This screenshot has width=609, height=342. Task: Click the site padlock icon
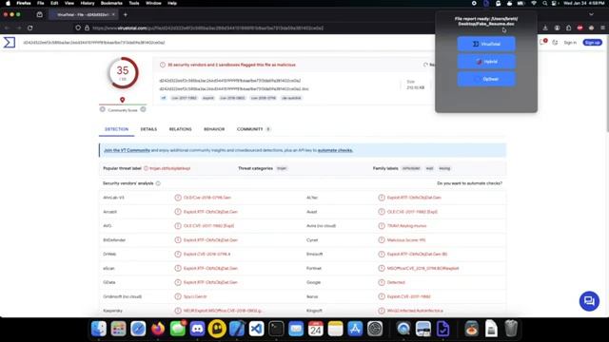pyautogui.click(x=87, y=28)
